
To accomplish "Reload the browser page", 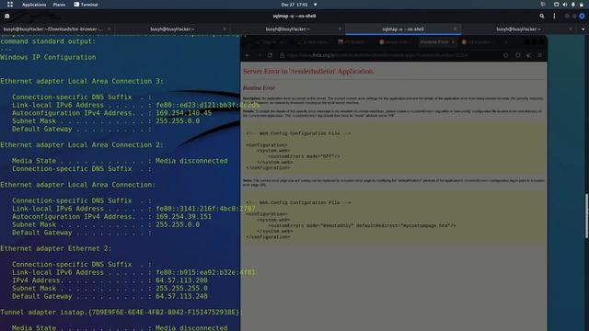I will coord(270,55).
